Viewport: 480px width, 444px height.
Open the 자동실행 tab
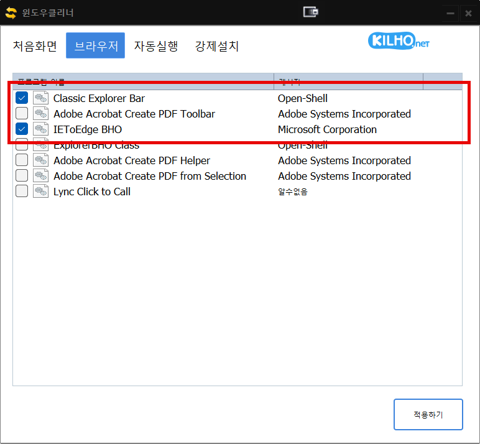pos(156,46)
